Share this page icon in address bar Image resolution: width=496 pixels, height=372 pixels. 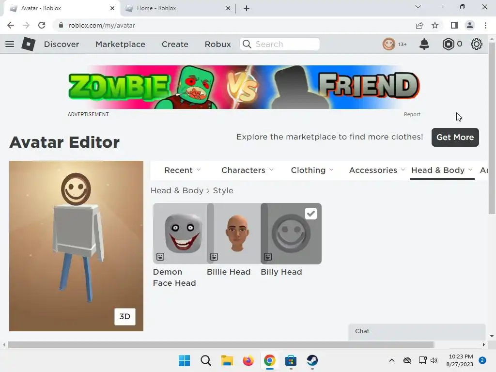419,25
